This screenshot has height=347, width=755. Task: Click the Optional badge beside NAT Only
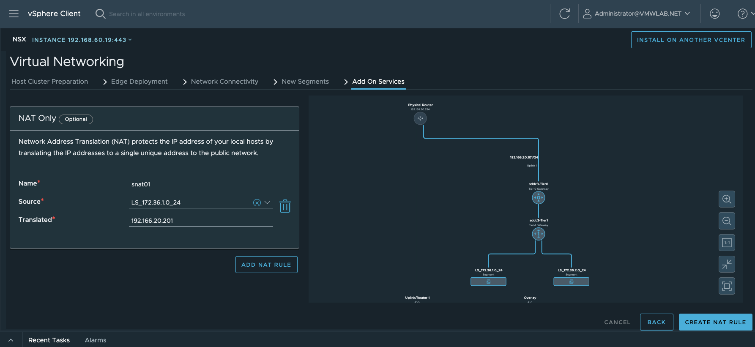click(x=76, y=119)
